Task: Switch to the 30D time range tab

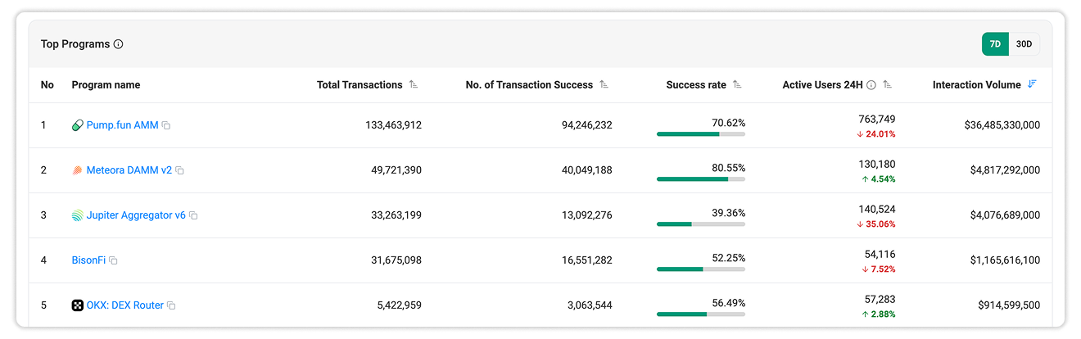Action: pyautogui.click(x=1024, y=44)
